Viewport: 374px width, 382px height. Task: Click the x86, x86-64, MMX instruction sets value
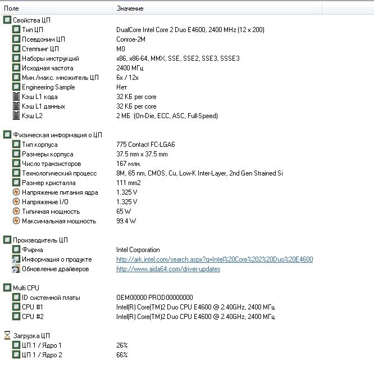(178, 58)
